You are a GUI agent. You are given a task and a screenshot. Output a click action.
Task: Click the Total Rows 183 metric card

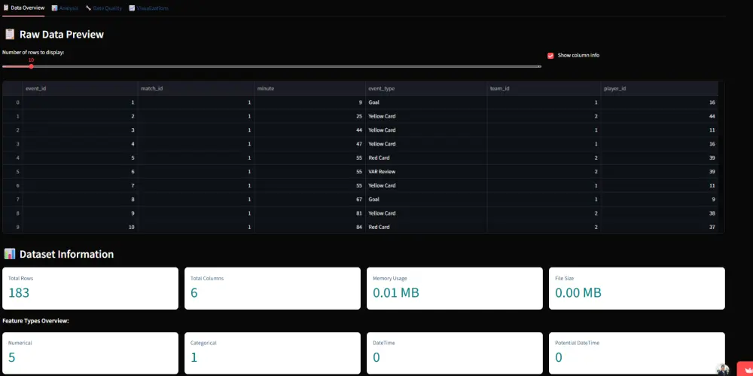tap(90, 289)
